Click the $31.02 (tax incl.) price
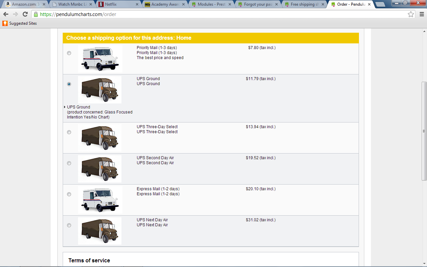The image size is (427, 267). tap(261, 220)
